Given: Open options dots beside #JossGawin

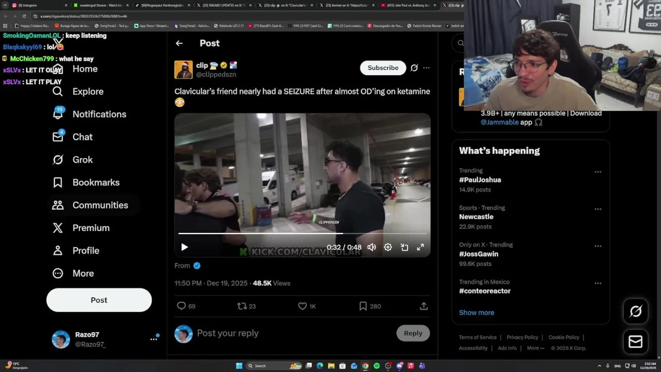Looking at the screenshot, I should coord(597,246).
